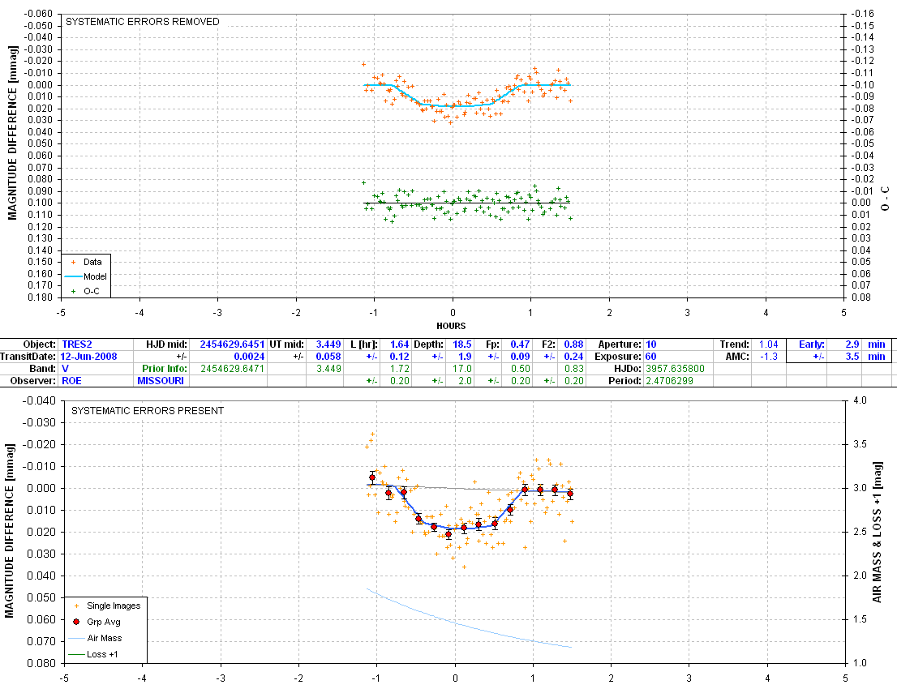Image resolution: width=897 pixels, height=689 pixels.
Task: Click the HJDo value 3957.635800
Action: pos(675,369)
